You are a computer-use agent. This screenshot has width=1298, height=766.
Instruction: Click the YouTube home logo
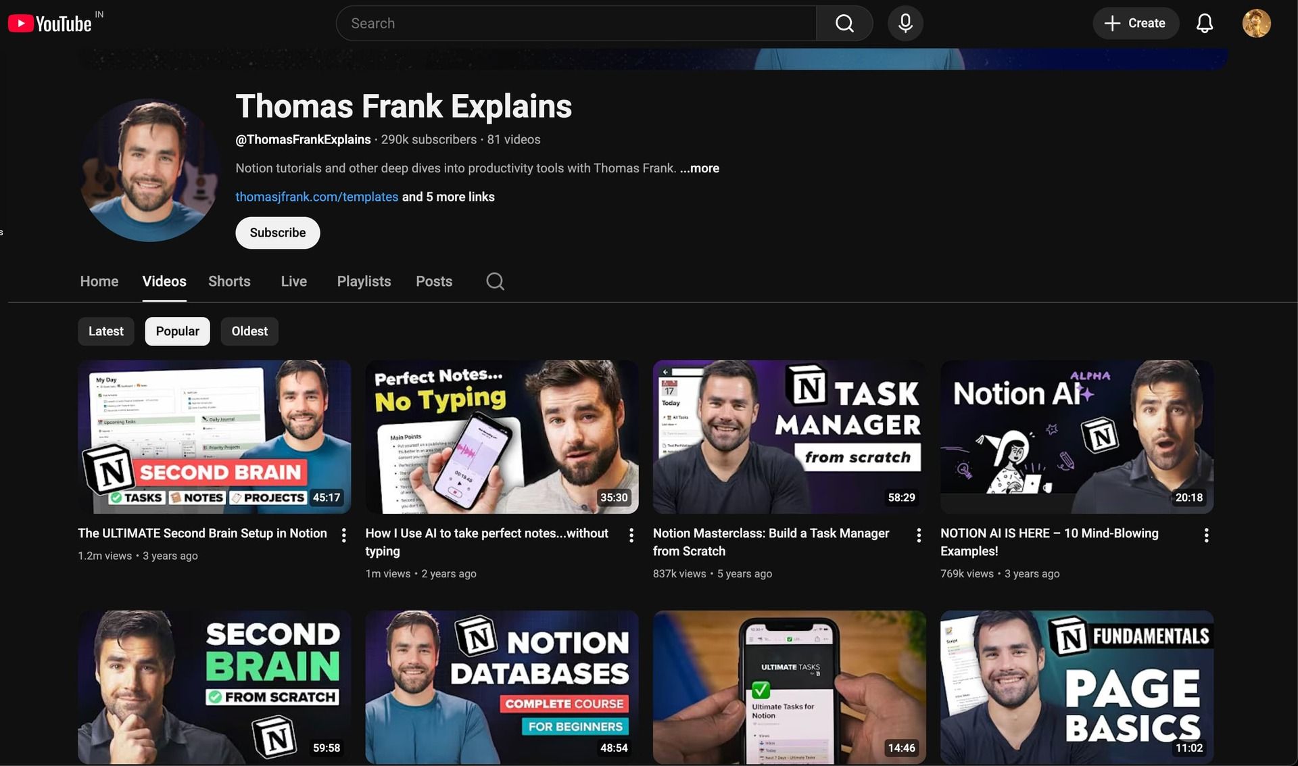(50, 24)
